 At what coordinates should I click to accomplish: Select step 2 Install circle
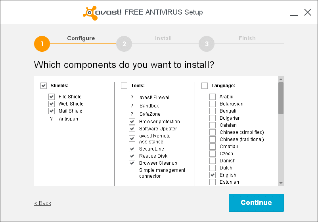click(124, 44)
